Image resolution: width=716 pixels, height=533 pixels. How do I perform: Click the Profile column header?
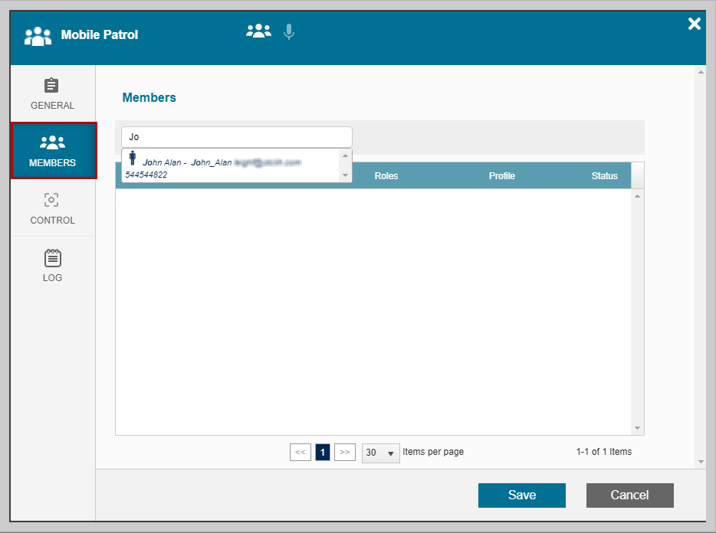coord(502,175)
